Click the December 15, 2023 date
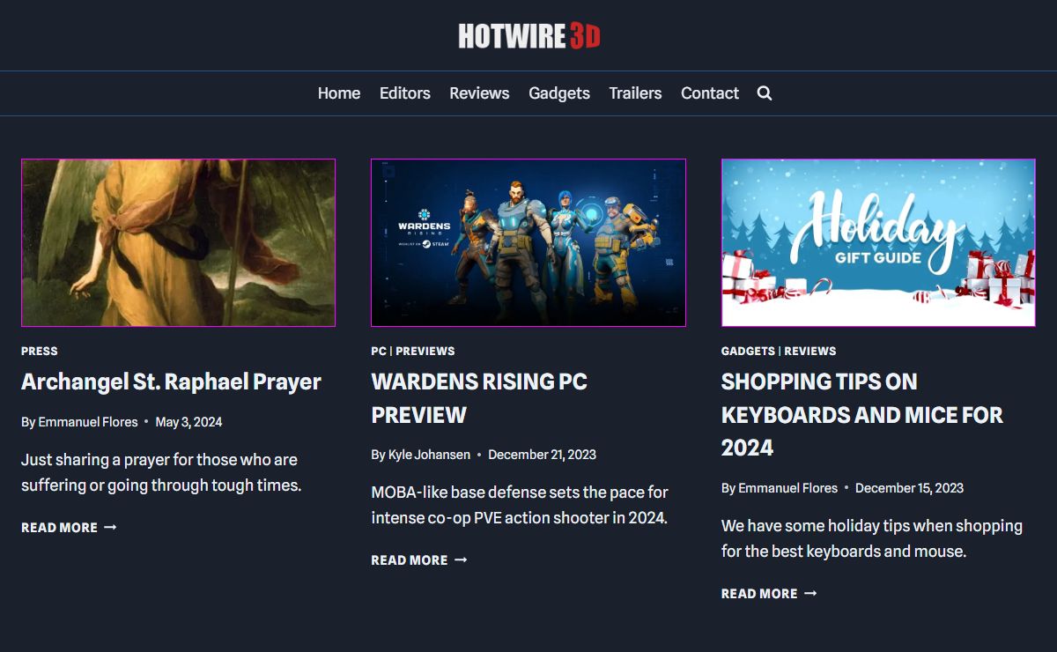Screen dimensions: 1057x652 click(x=909, y=488)
